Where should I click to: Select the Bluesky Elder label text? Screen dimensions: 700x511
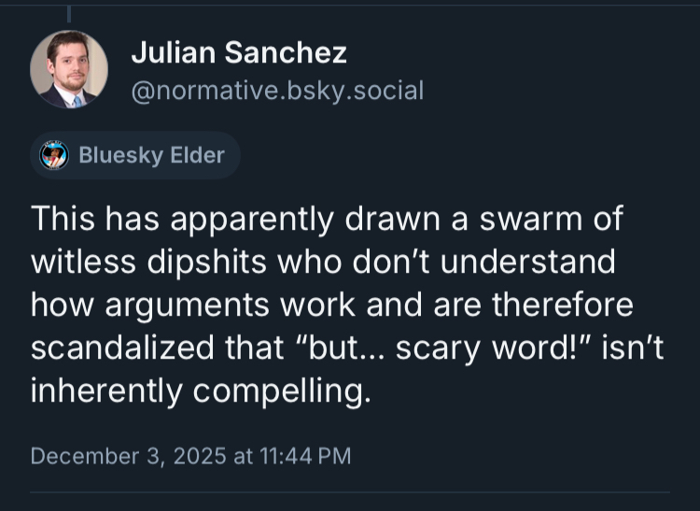tap(151, 155)
